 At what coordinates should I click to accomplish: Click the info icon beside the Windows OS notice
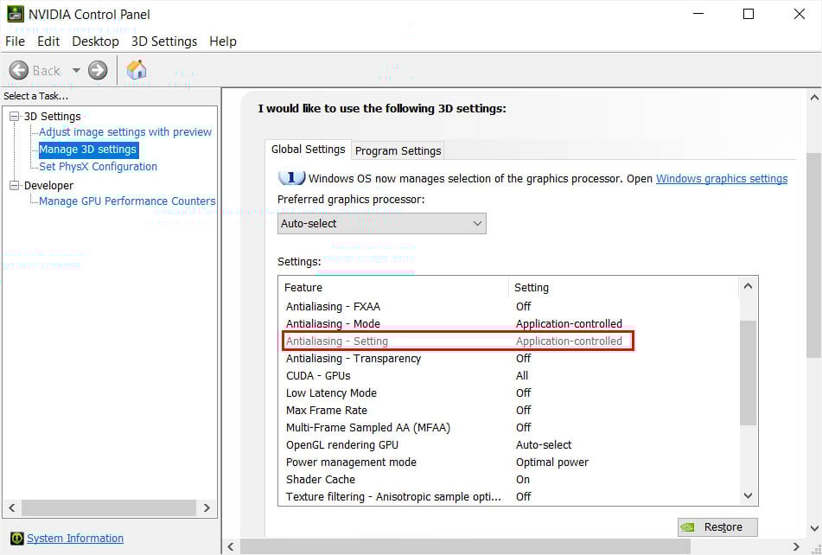pos(291,178)
